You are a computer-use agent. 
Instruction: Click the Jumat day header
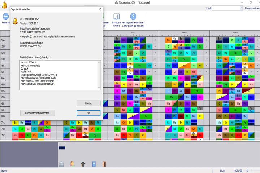(235, 32)
